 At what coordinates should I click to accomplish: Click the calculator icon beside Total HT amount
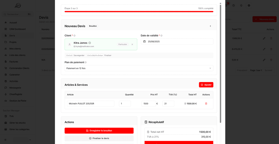point(185,104)
